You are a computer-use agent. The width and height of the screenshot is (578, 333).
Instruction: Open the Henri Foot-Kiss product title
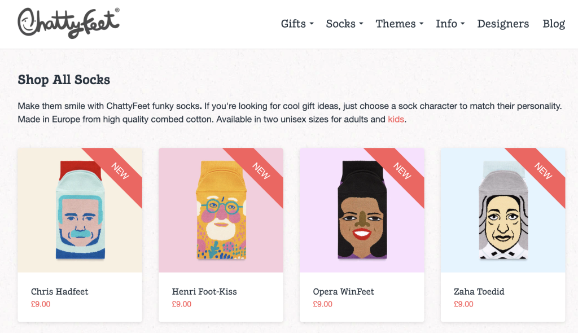point(204,291)
